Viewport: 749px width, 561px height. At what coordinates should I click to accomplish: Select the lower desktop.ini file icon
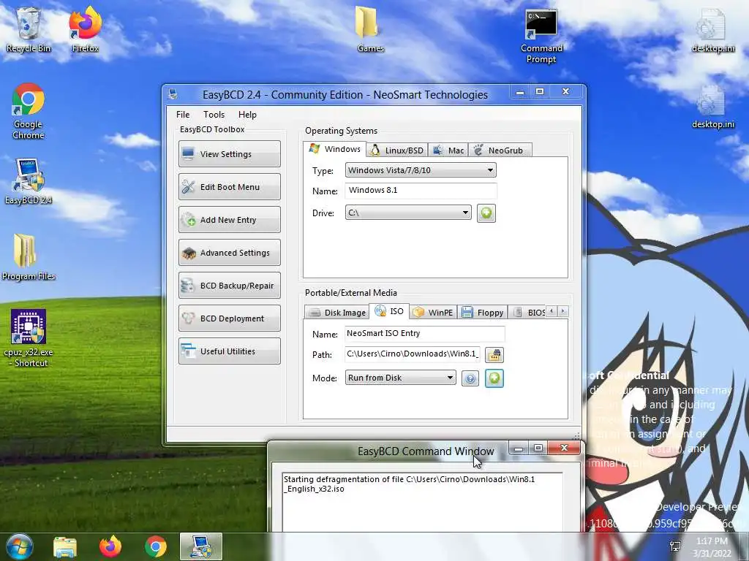(x=712, y=107)
